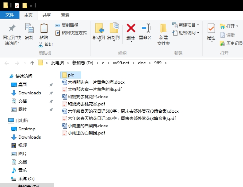The height and width of the screenshot is (187, 243).
Task: Open 音乐 folder in navigation pane
Action: (19, 170)
